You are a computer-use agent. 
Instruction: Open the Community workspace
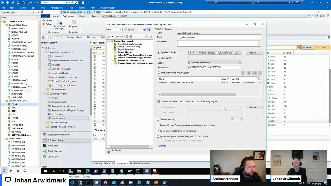[53, 157]
